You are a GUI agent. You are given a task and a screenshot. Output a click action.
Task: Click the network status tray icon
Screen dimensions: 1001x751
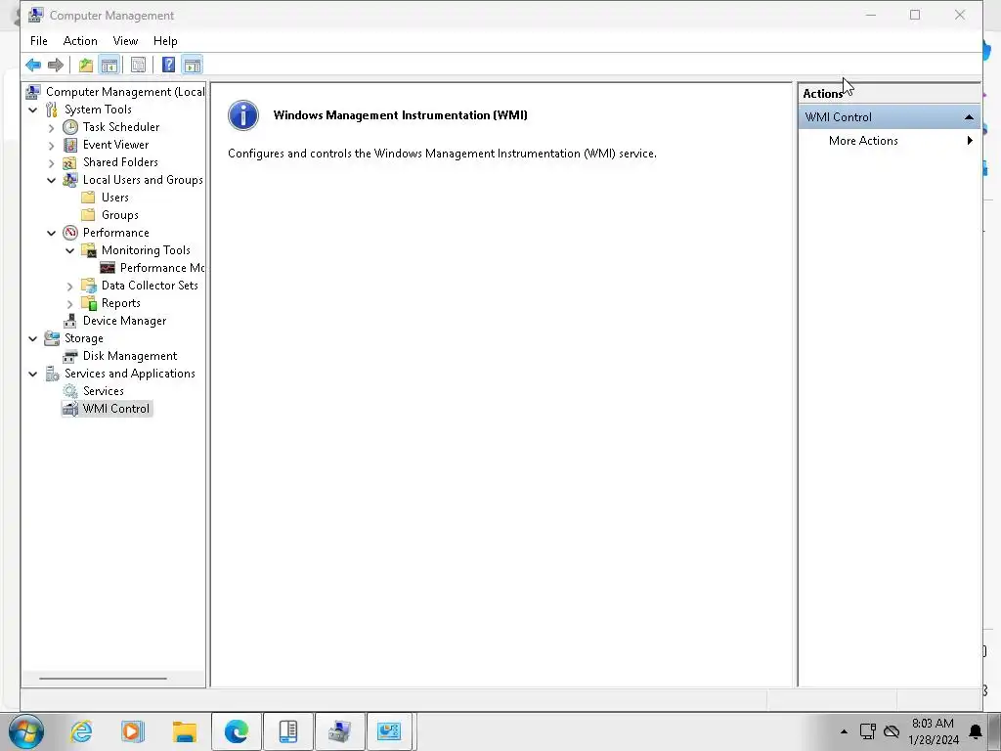click(x=868, y=731)
